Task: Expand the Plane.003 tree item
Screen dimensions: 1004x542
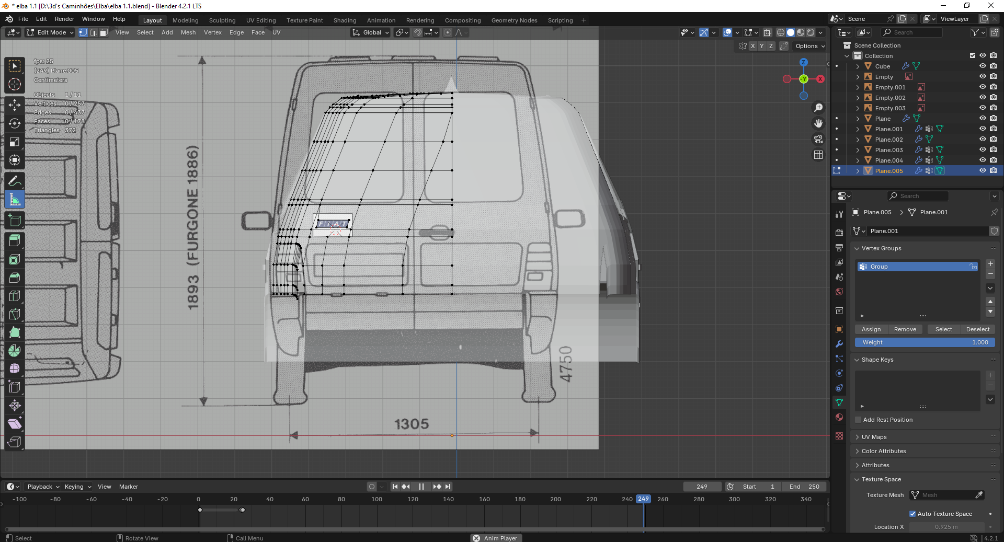Action: coord(858,150)
